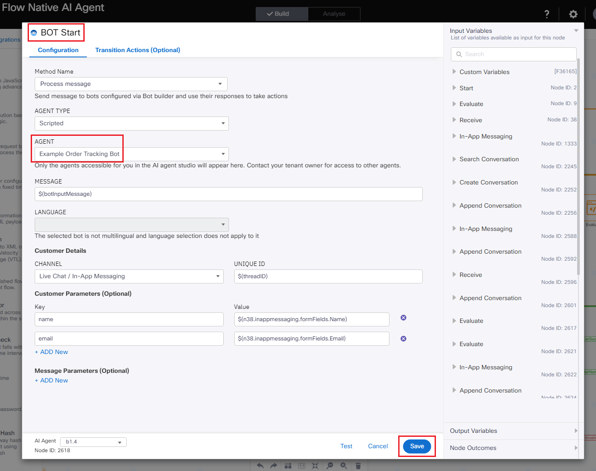Open the CHANNEL dropdown
This screenshot has width=596, height=471.
(x=129, y=276)
